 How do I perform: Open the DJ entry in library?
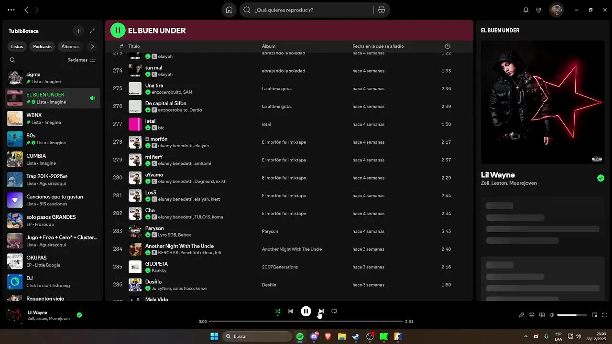[53, 281]
